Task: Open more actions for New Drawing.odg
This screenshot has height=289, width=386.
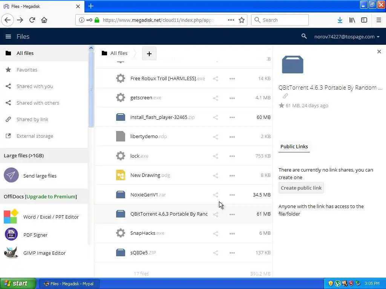Action: 232,175
